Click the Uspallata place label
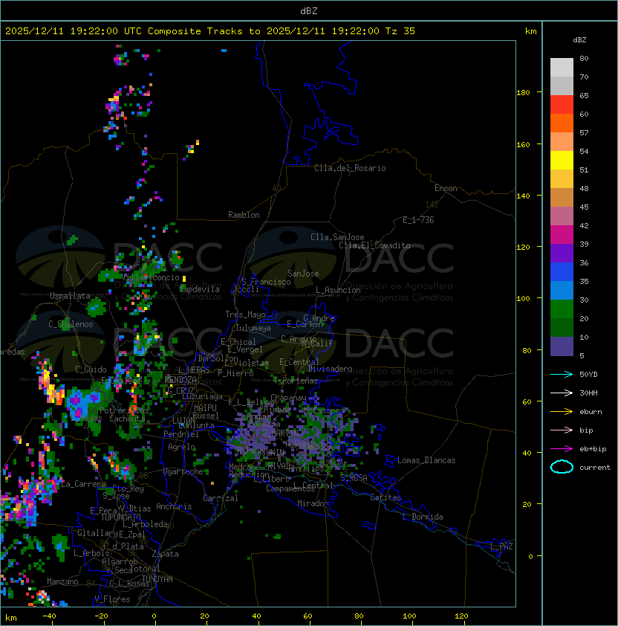This screenshot has height=626, width=618. point(70,296)
